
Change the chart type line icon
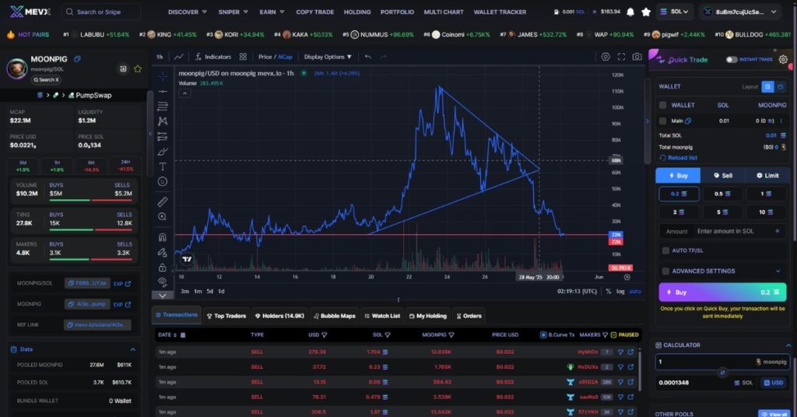179,57
